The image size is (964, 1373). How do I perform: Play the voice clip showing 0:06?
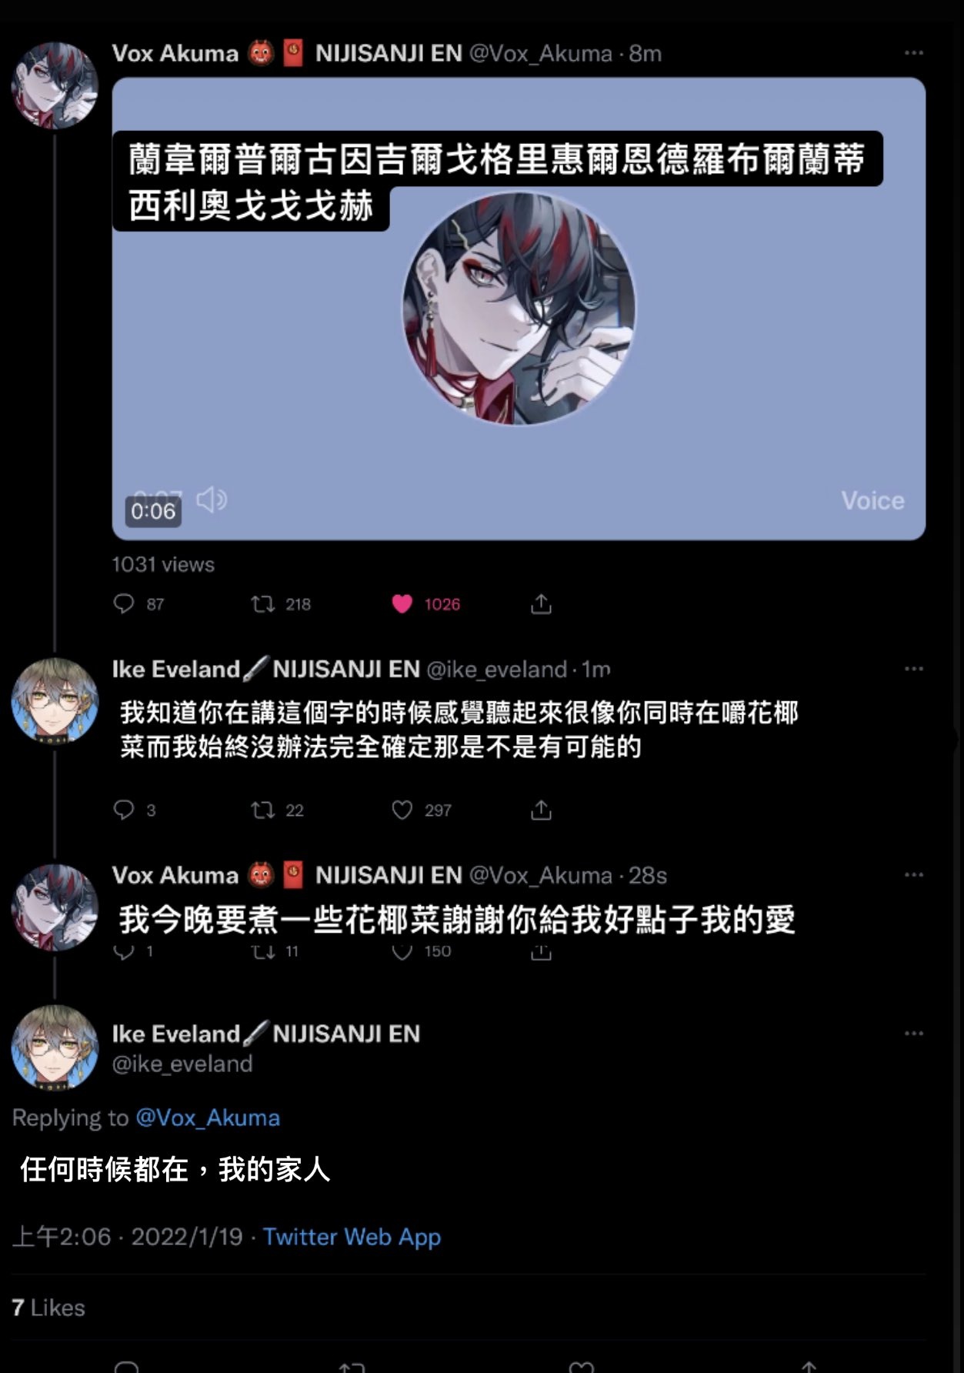519,309
